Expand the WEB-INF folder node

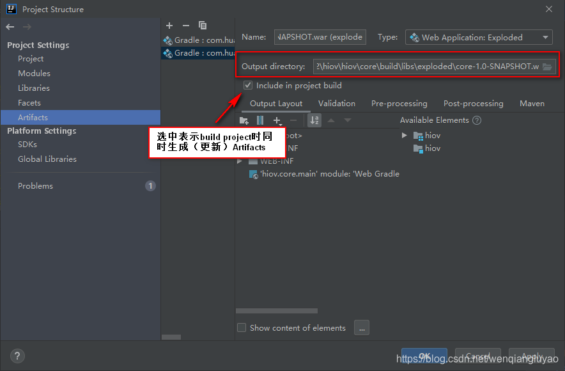point(239,161)
